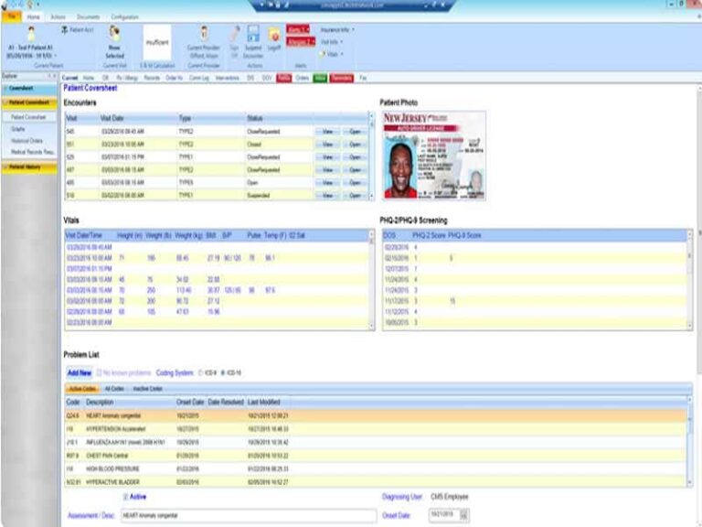Open the current patient name dropdown arrow
Image resolution: width=702 pixels, height=527 pixels.
click(56, 56)
